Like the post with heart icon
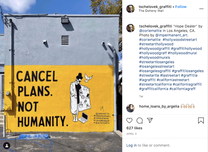 click(129, 120)
